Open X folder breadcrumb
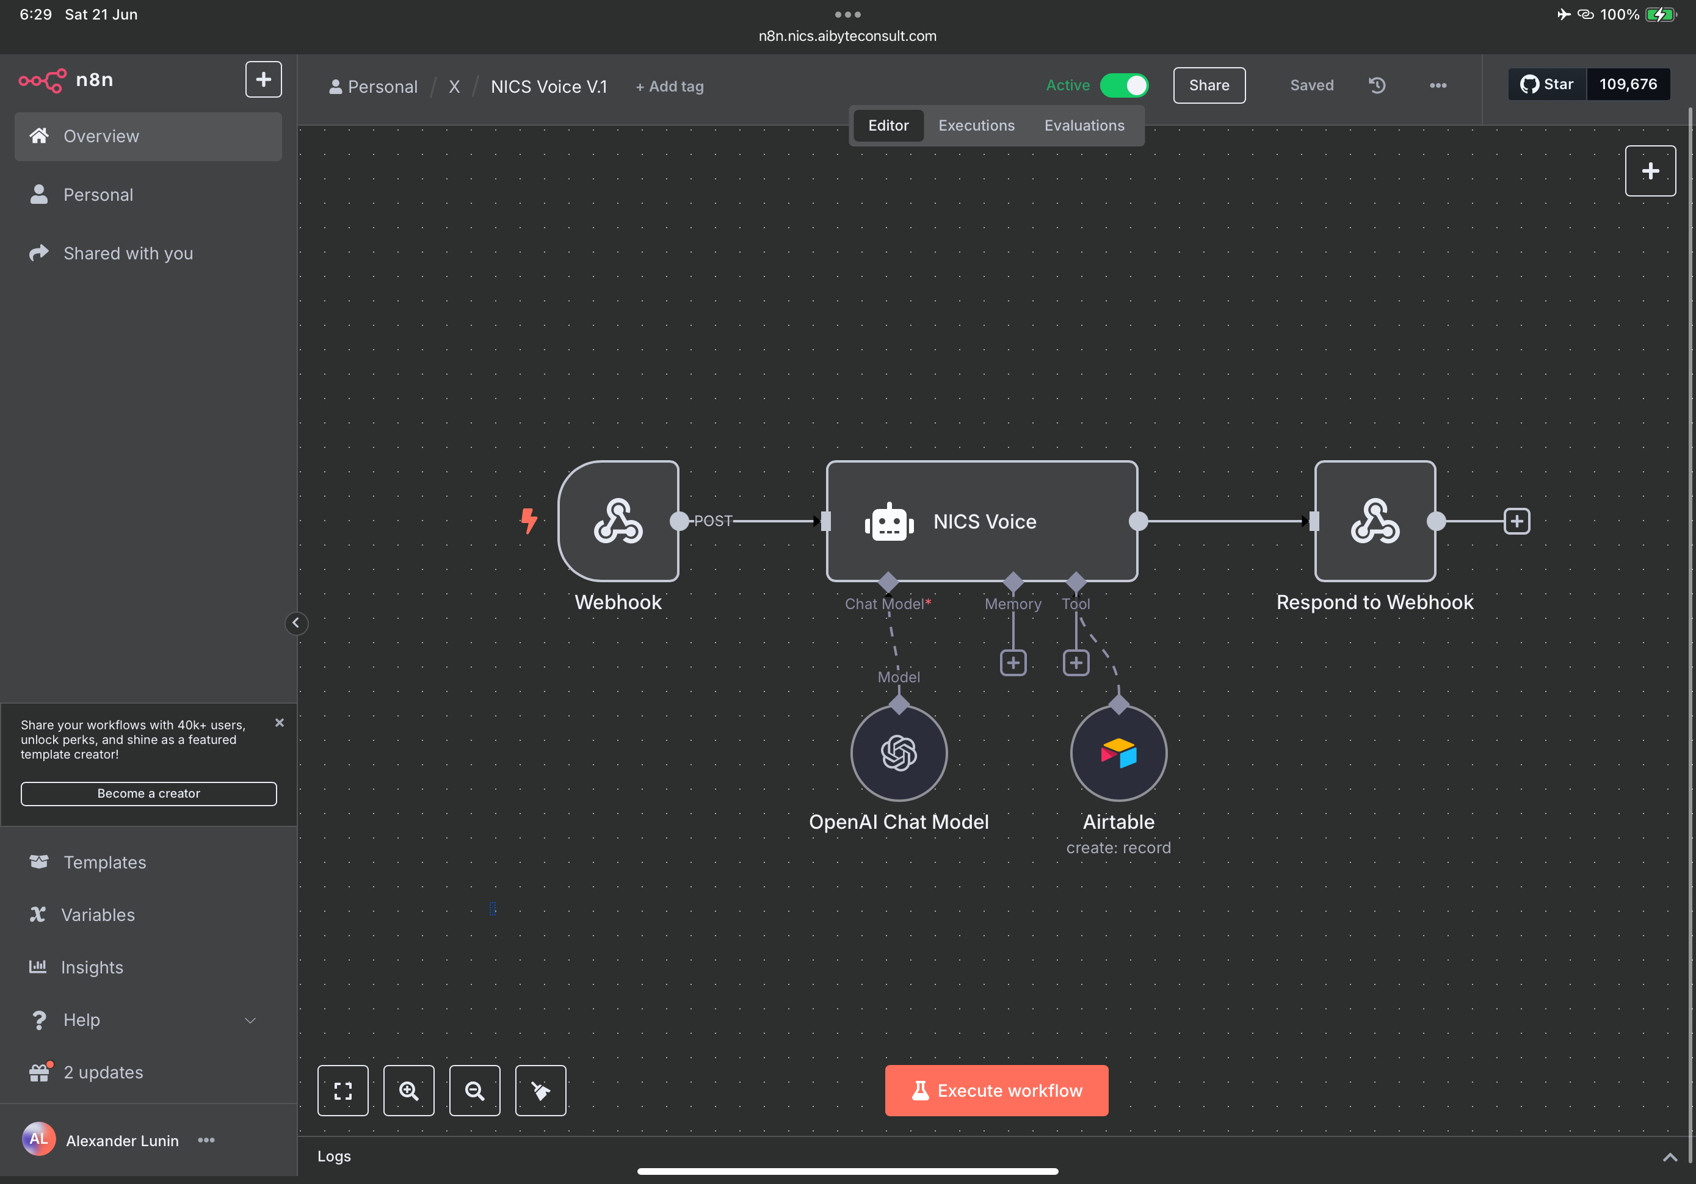This screenshot has height=1184, width=1696. pyautogui.click(x=454, y=87)
